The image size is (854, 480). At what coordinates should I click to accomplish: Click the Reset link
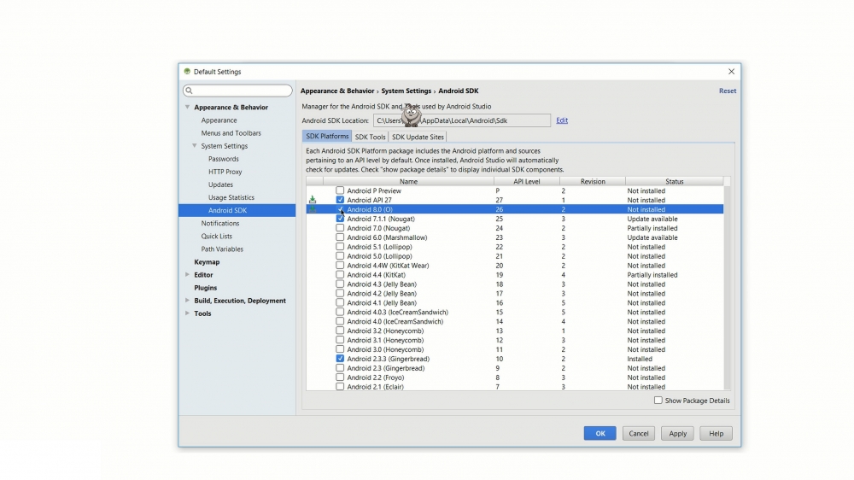[727, 91]
